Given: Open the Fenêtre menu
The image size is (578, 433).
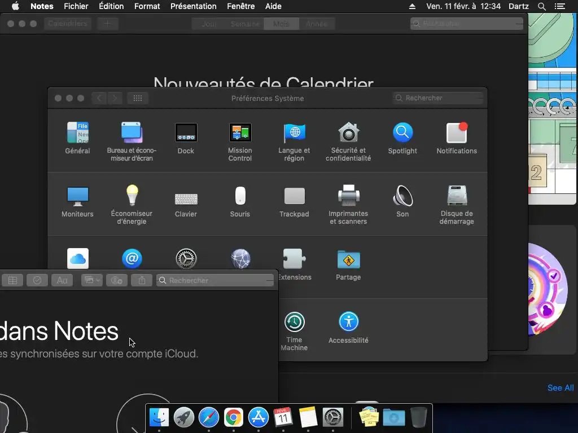Looking at the screenshot, I should (240, 6).
